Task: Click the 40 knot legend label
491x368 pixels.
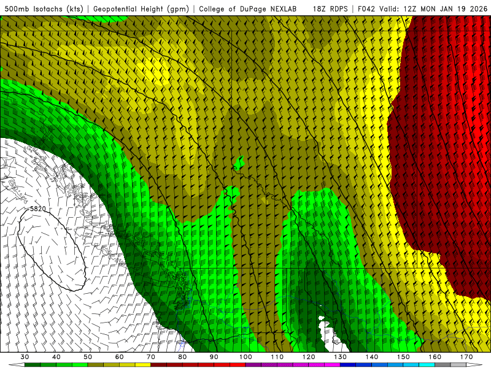Action: point(56,357)
